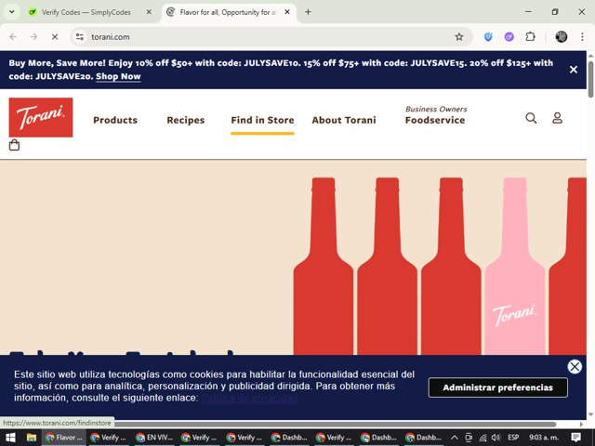Close the cookie notice with circled X
Image resolution: width=595 pixels, height=446 pixels.
click(575, 367)
